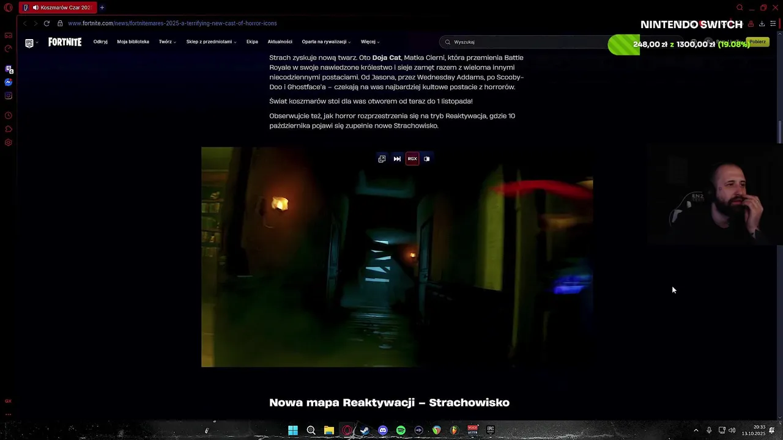Open Aktualności news section
The height and width of the screenshot is (440, 783).
click(280, 42)
